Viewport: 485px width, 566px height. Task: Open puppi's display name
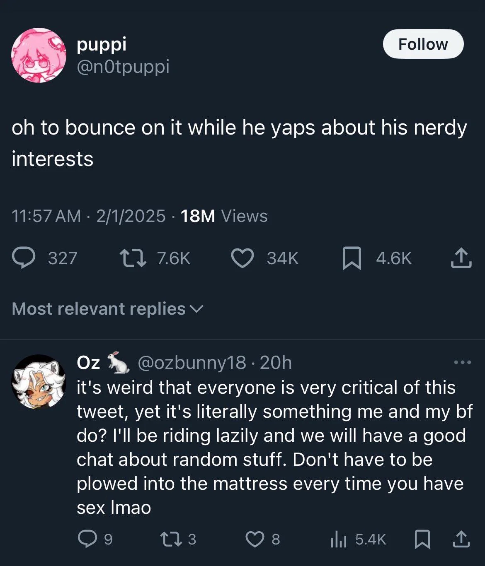click(102, 44)
